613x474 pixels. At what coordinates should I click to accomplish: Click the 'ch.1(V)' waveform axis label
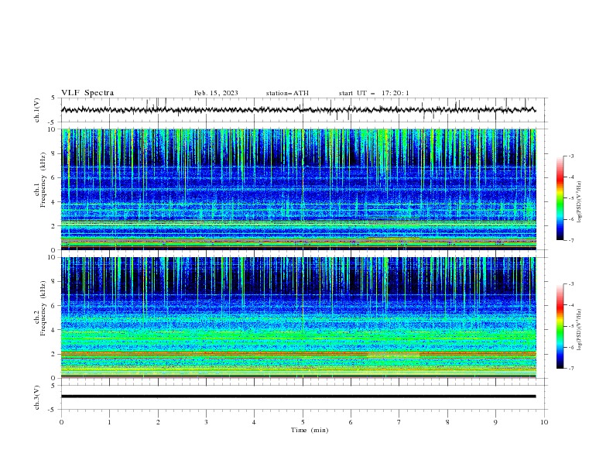click(x=37, y=110)
